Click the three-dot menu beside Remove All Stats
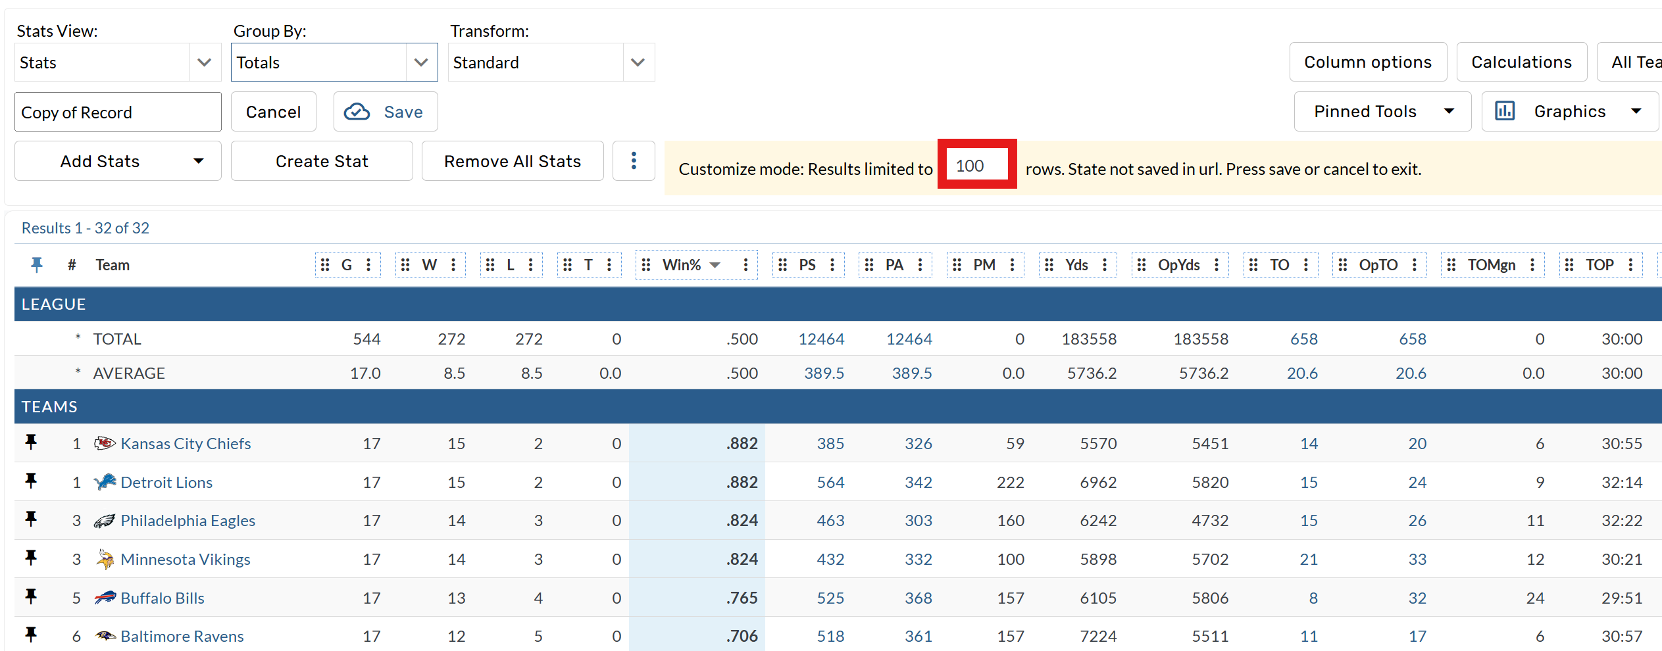This screenshot has width=1662, height=651. pyautogui.click(x=633, y=161)
